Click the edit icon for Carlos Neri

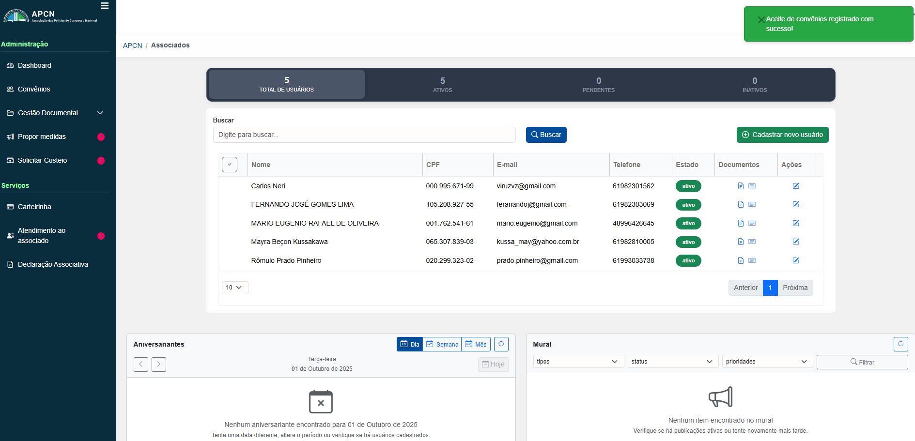tap(795, 186)
